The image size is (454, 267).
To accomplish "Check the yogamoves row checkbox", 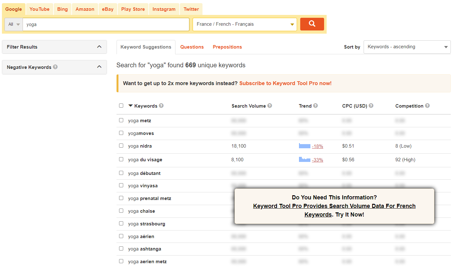I will pos(121,133).
